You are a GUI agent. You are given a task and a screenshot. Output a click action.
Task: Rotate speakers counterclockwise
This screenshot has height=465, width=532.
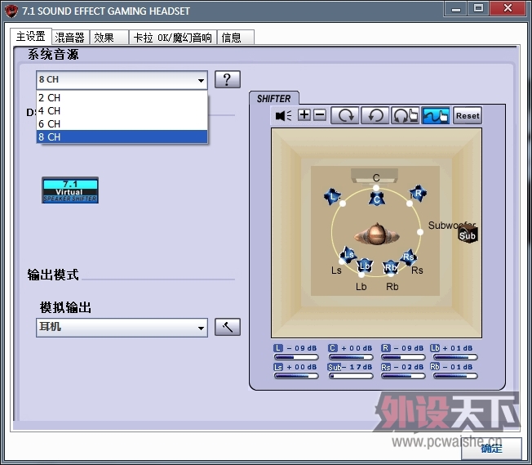coord(375,116)
